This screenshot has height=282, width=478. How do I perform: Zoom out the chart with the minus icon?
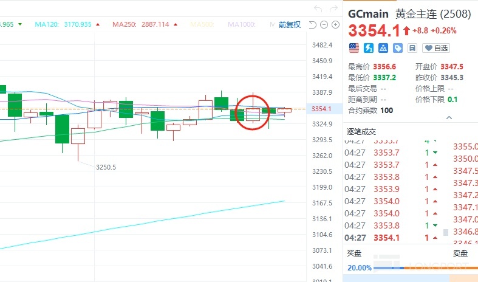[x=324, y=24]
